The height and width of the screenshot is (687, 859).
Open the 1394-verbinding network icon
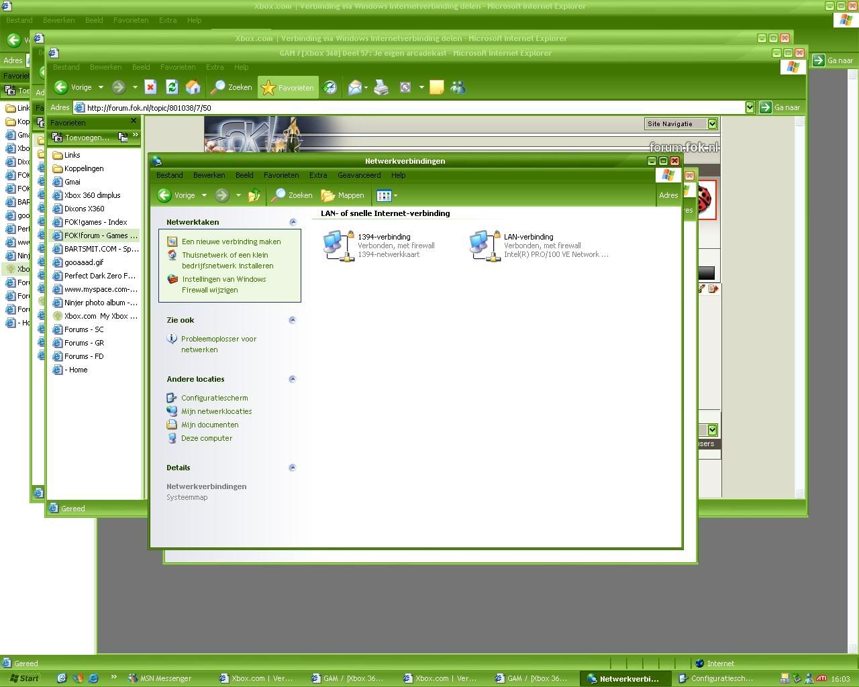379,245
